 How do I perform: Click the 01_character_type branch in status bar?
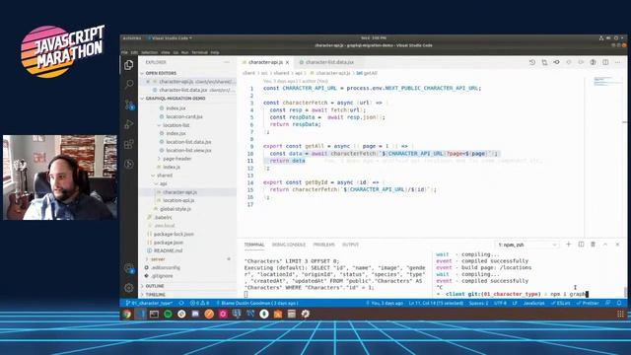tap(149, 303)
